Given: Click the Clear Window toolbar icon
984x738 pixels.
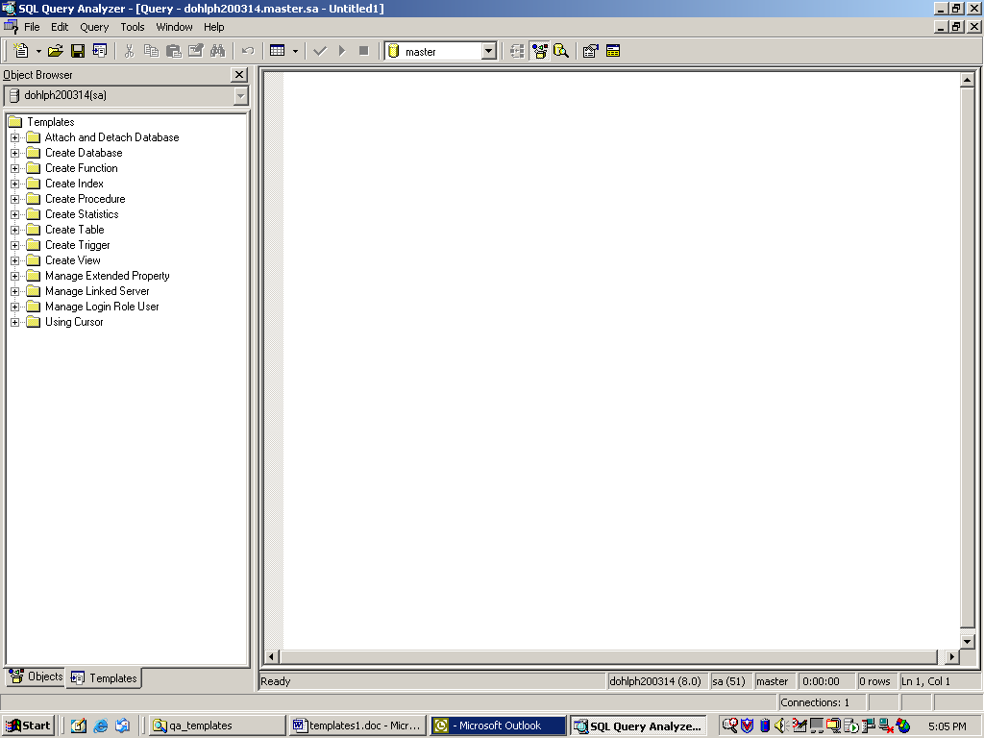Looking at the screenshot, I should tap(196, 51).
